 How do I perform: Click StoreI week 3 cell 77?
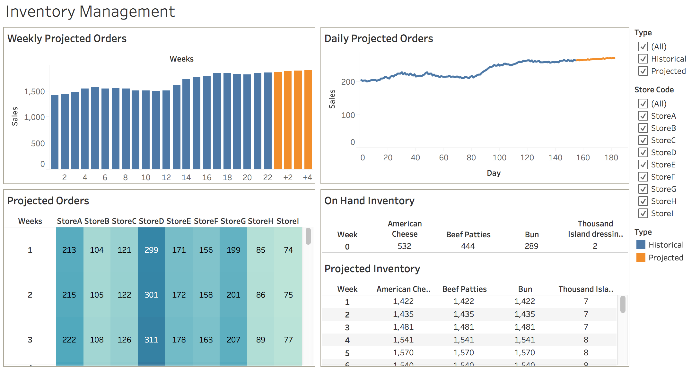[288, 340]
